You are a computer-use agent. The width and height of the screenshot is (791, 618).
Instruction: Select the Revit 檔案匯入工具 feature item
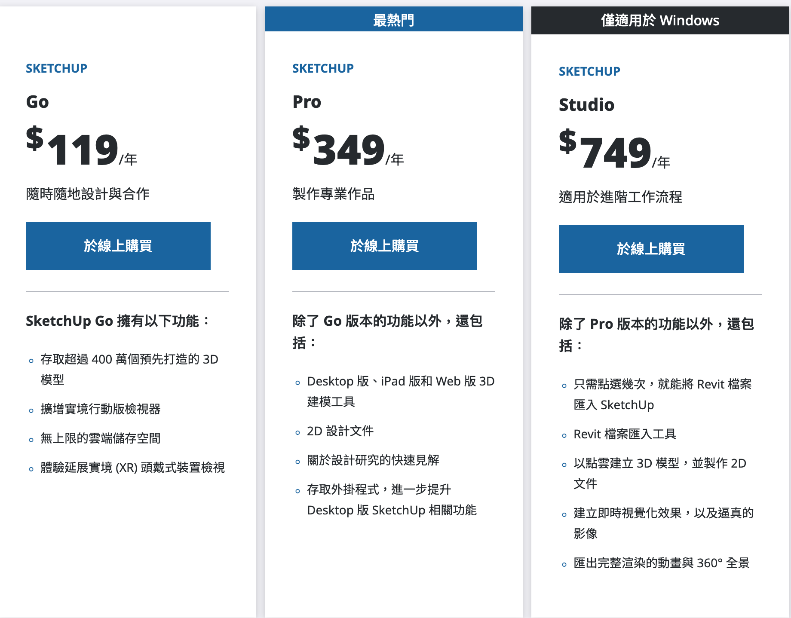(625, 434)
